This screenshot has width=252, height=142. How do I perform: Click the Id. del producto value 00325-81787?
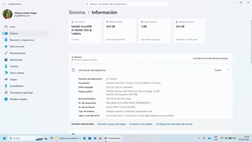click(x=121, y=107)
